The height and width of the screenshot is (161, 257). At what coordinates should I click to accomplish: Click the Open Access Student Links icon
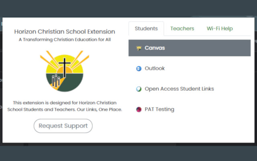click(x=139, y=89)
